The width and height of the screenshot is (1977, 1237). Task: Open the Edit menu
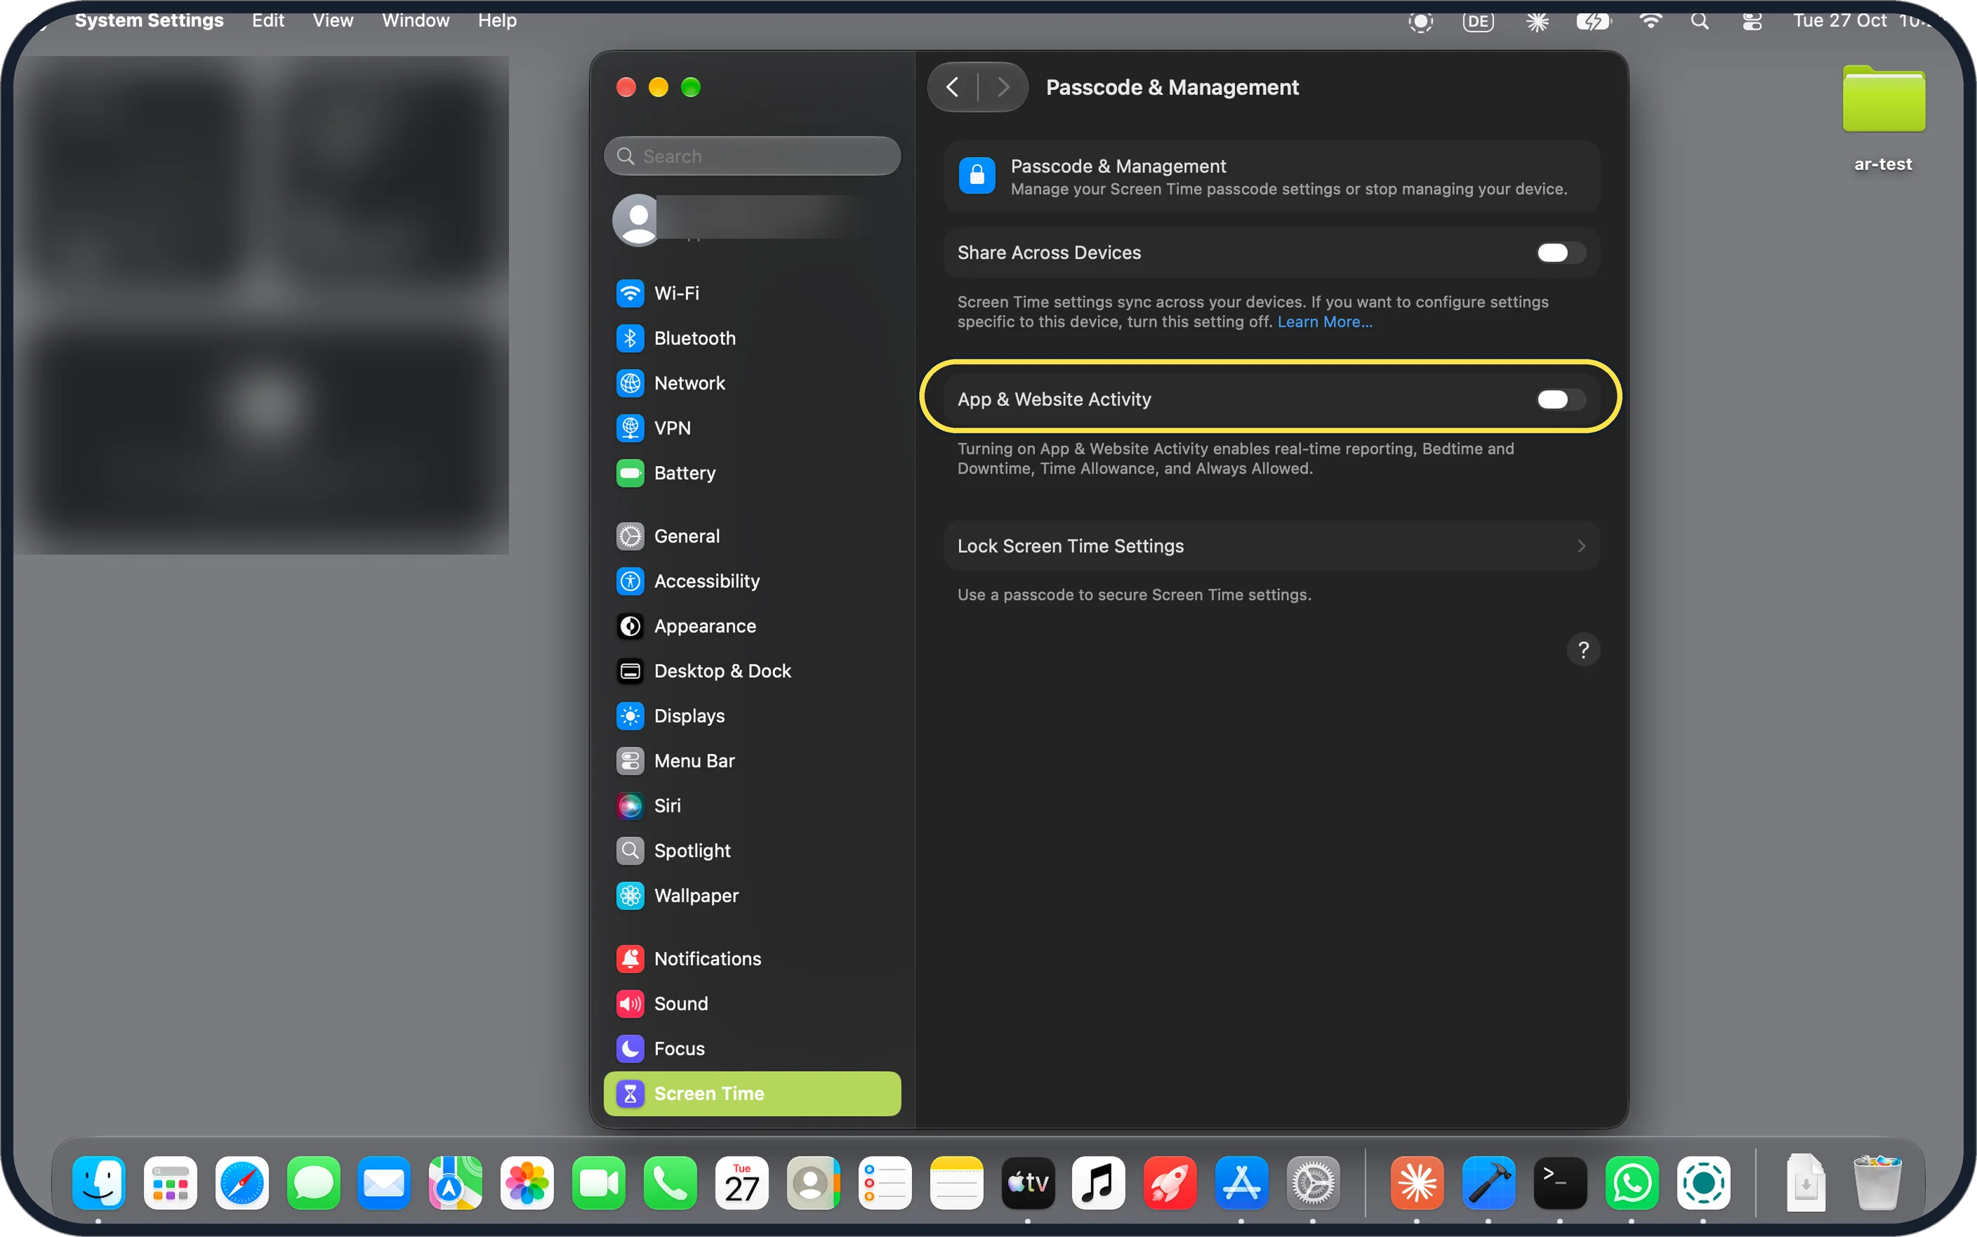pos(267,20)
